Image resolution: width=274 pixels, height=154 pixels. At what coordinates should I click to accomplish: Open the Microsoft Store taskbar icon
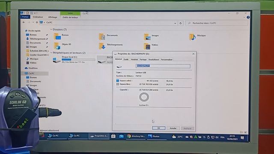coord(113,136)
